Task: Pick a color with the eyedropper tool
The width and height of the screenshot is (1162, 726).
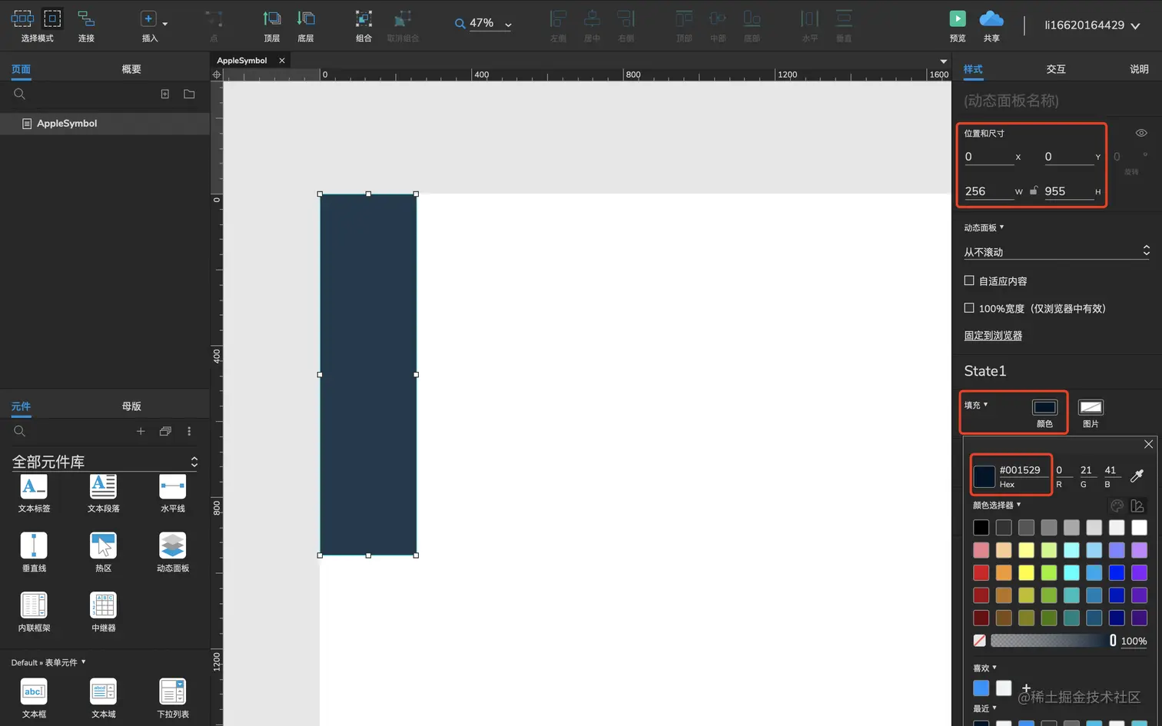Action: [1137, 475]
